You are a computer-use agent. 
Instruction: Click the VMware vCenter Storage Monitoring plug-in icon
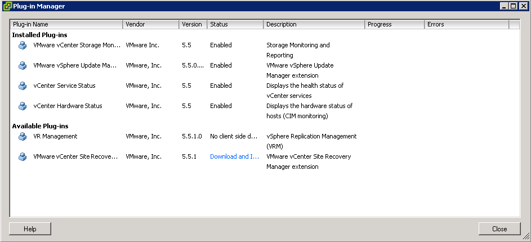23,45
